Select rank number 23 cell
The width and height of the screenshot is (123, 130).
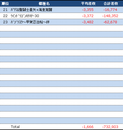pos(5,22)
